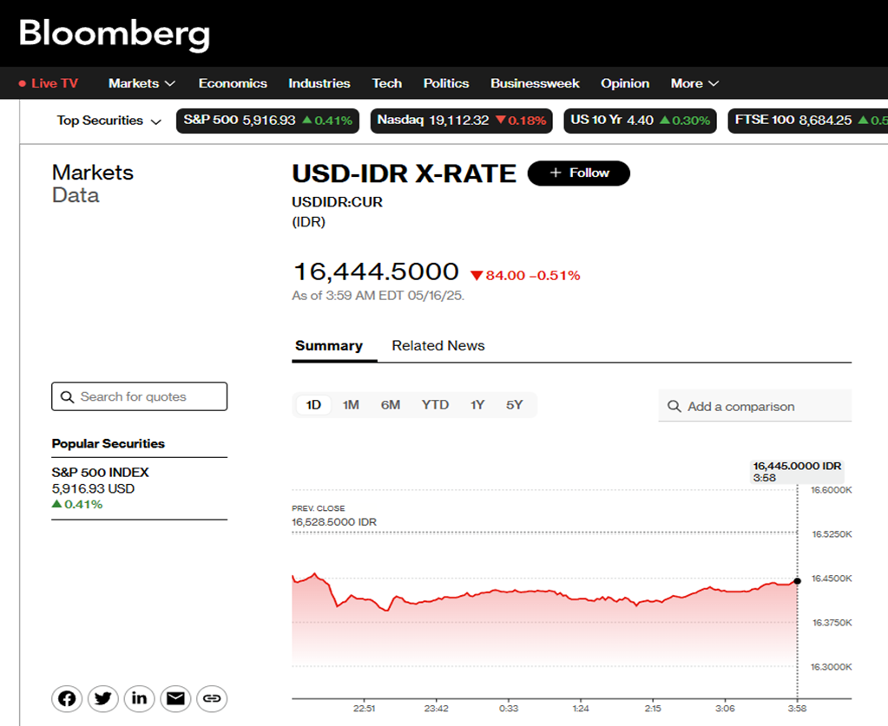
Task: Click the chart's latest price marker dot
Action: [798, 580]
